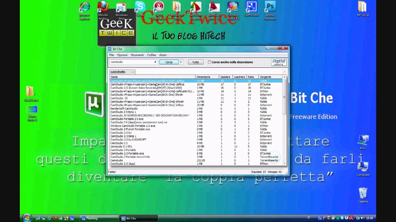
Task: Sort results by Nome column
Action: coord(153,77)
